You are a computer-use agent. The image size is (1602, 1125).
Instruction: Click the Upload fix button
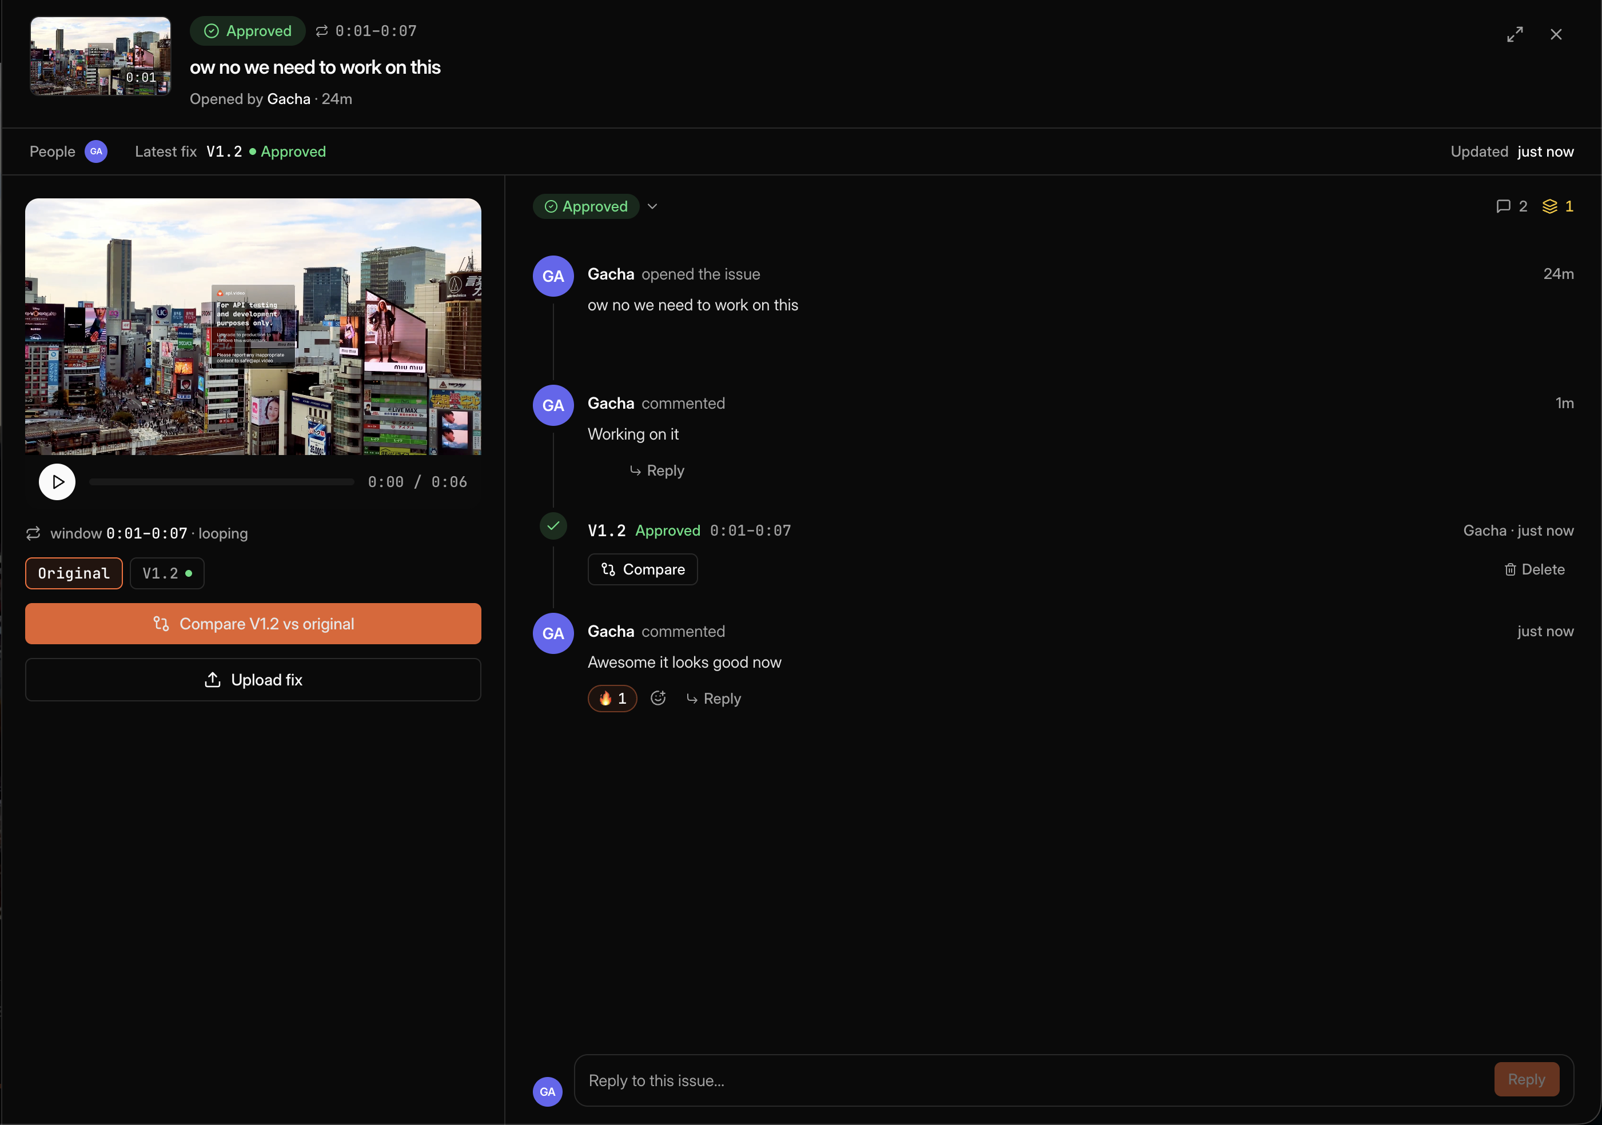(x=253, y=680)
